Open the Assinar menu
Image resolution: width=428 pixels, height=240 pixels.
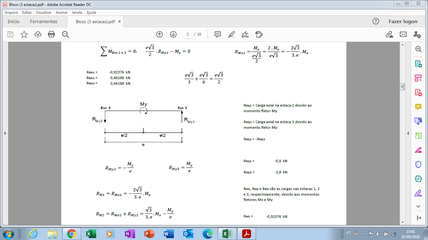(62, 12)
